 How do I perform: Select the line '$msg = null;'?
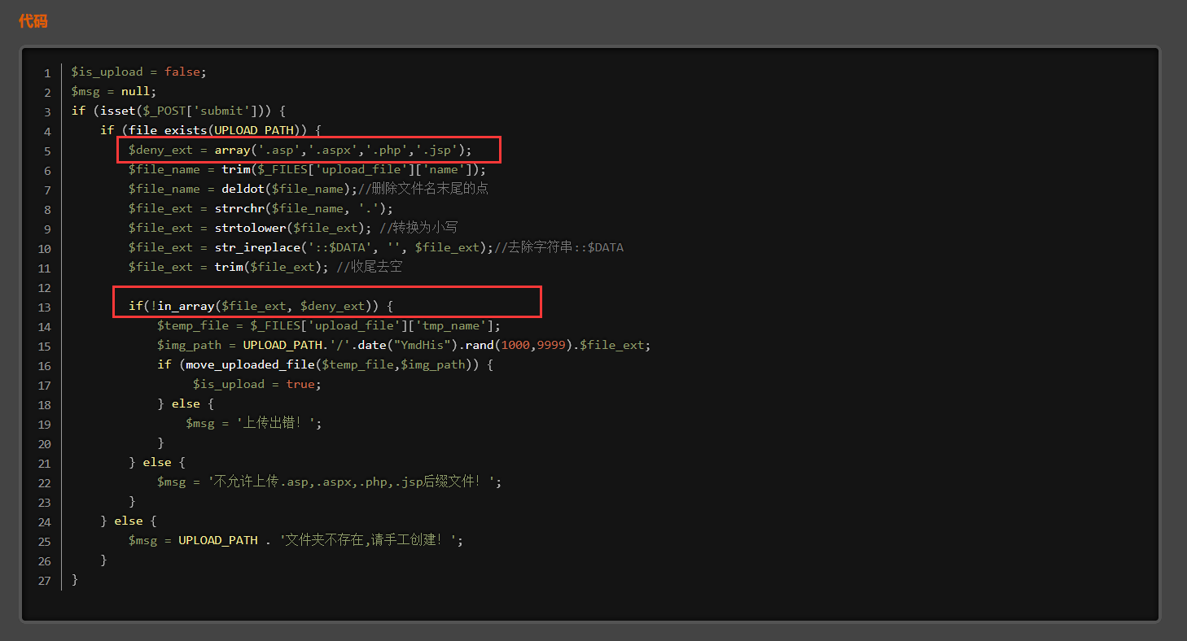pyautogui.click(x=114, y=91)
